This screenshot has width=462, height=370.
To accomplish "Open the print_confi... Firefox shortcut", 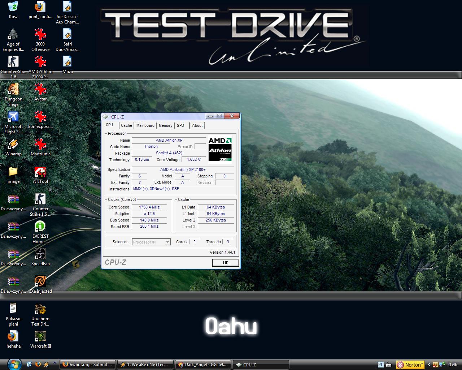I will [40, 10].
